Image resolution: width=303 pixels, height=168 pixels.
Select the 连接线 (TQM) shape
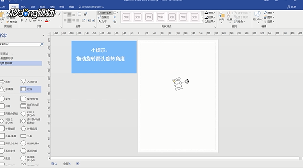(x=28, y=158)
